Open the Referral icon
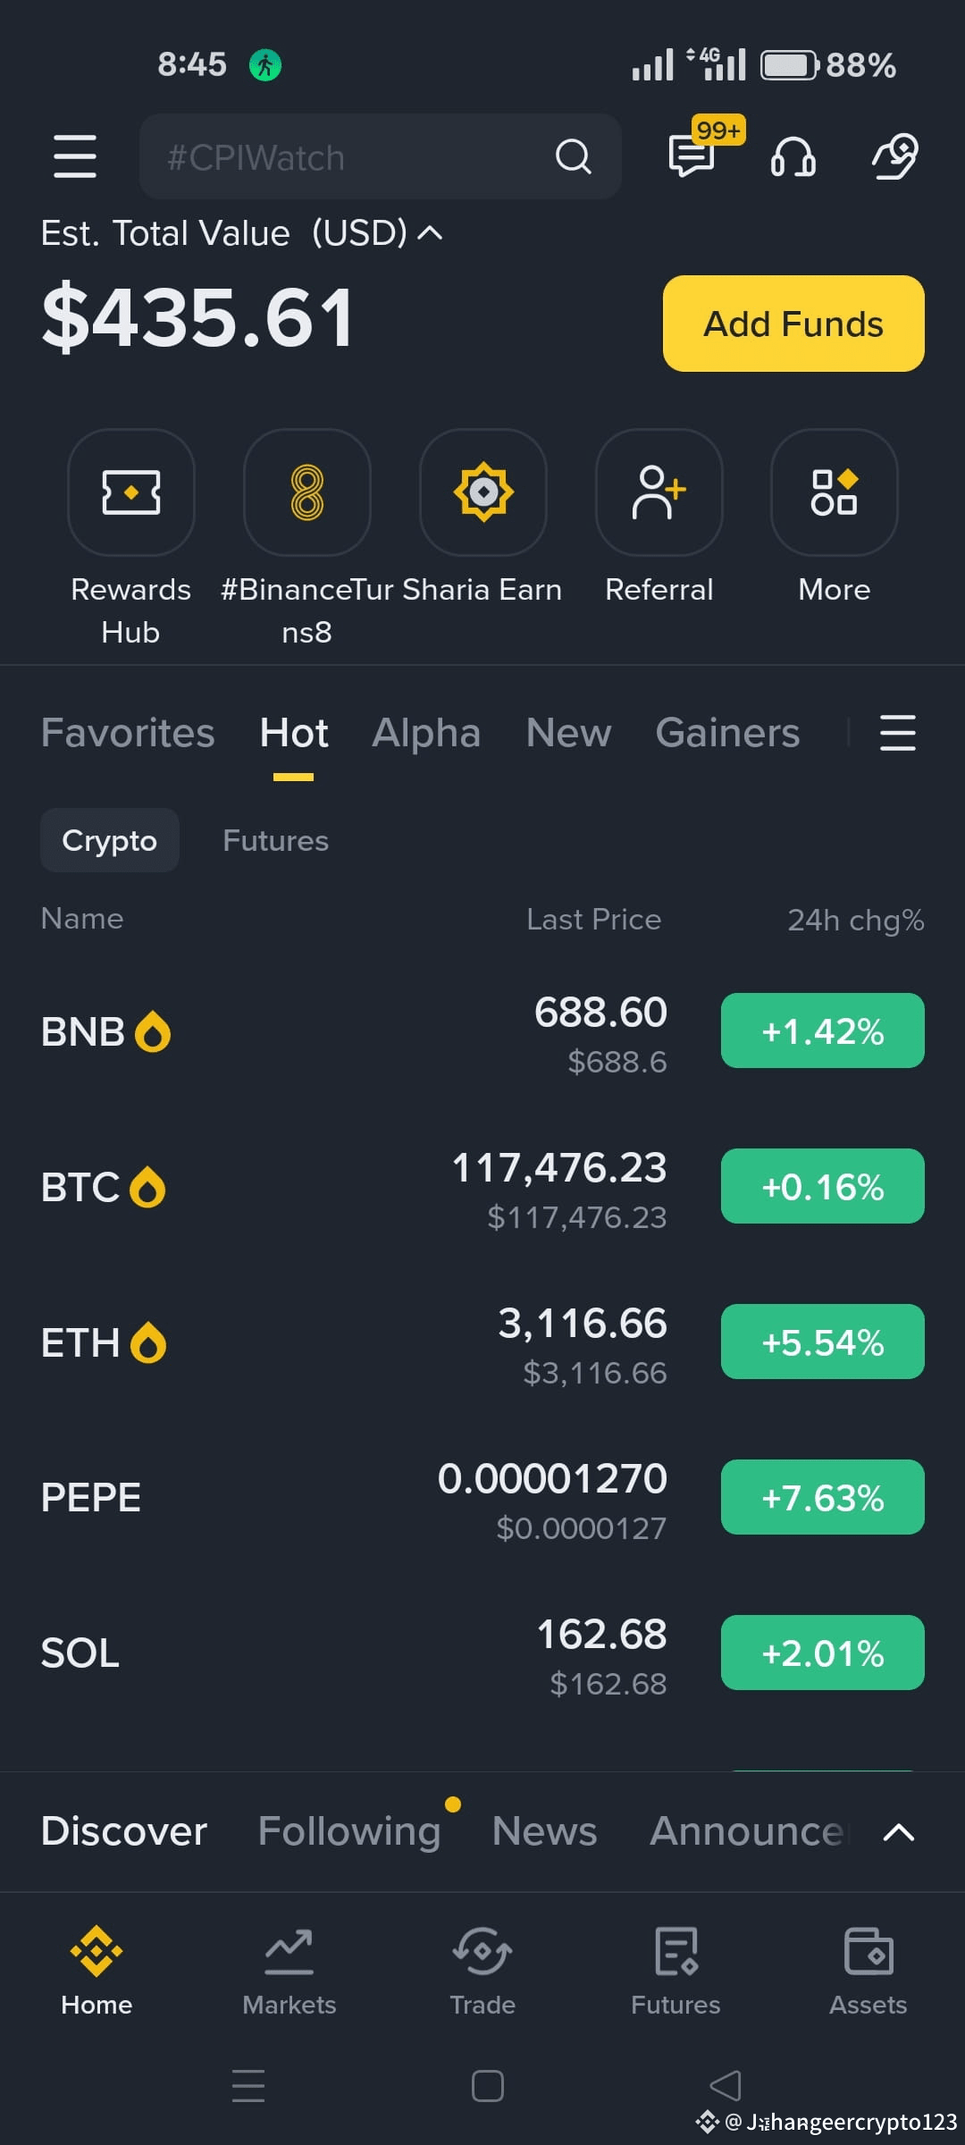Screen dimensions: 965x2145 (x=659, y=492)
